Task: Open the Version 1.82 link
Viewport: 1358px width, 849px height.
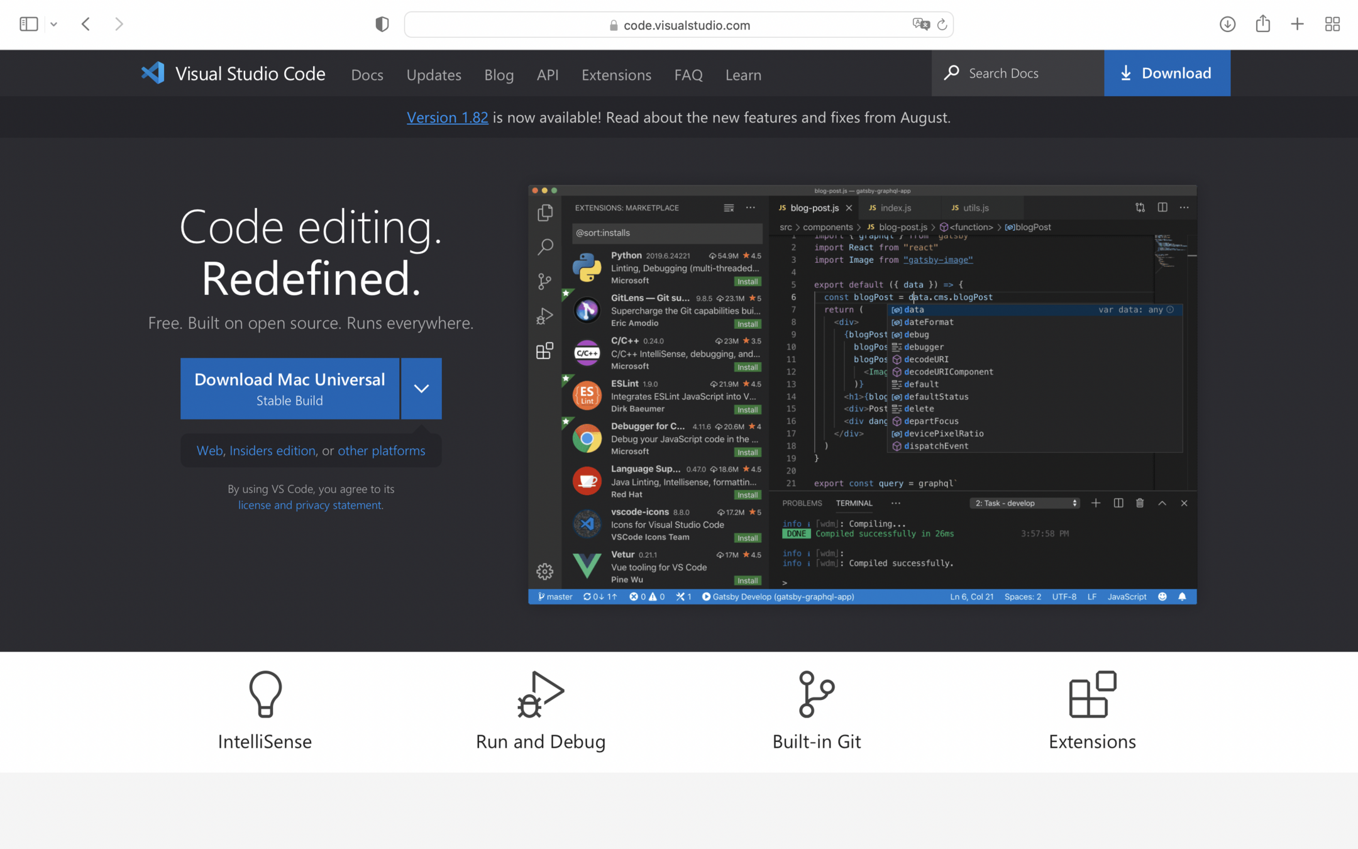Action: (x=447, y=118)
